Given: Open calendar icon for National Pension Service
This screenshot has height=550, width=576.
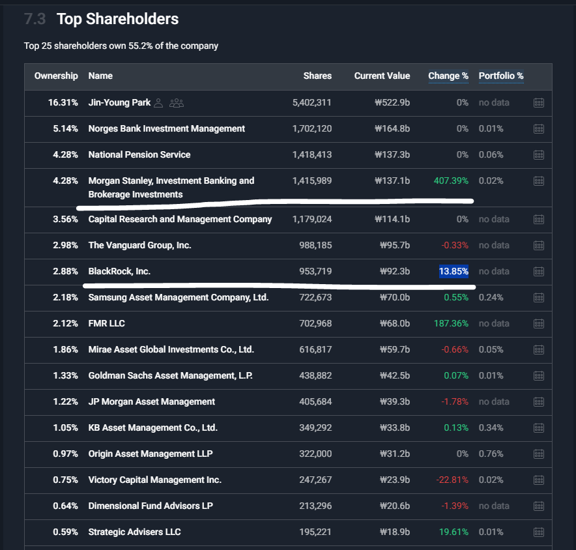Looking at the screenshot, I should coord(538,155).
